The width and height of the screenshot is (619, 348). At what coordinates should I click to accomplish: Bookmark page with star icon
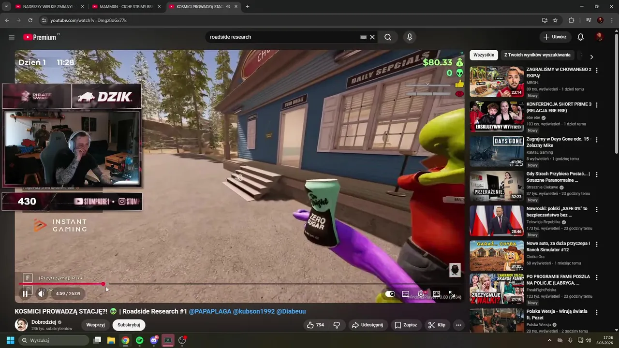click(555, 20)
